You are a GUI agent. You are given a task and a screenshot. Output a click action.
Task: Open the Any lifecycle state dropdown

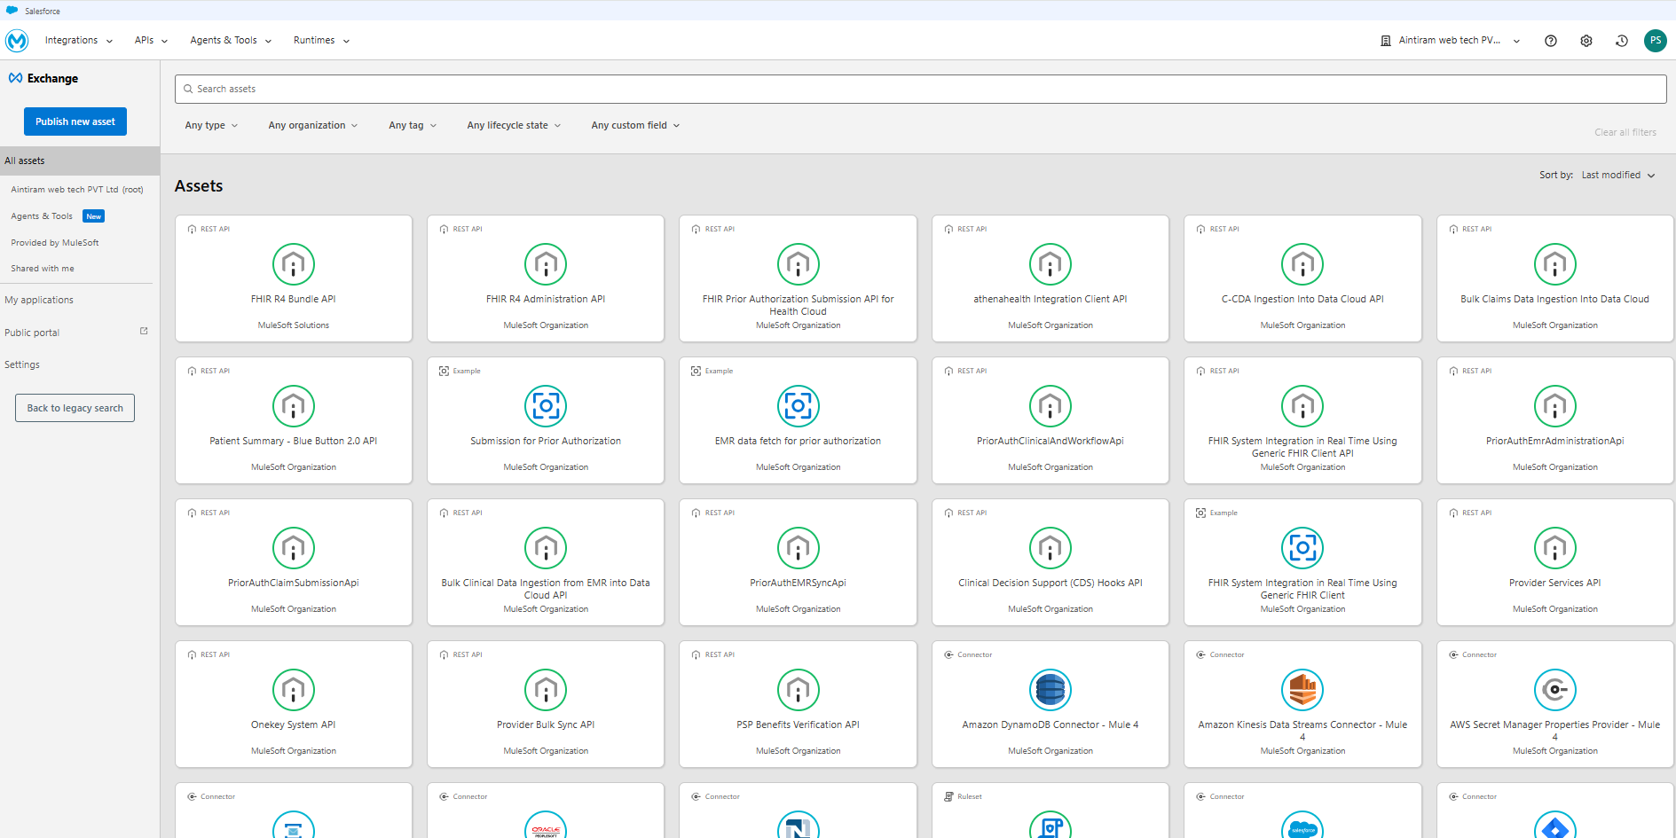point(514,126)
